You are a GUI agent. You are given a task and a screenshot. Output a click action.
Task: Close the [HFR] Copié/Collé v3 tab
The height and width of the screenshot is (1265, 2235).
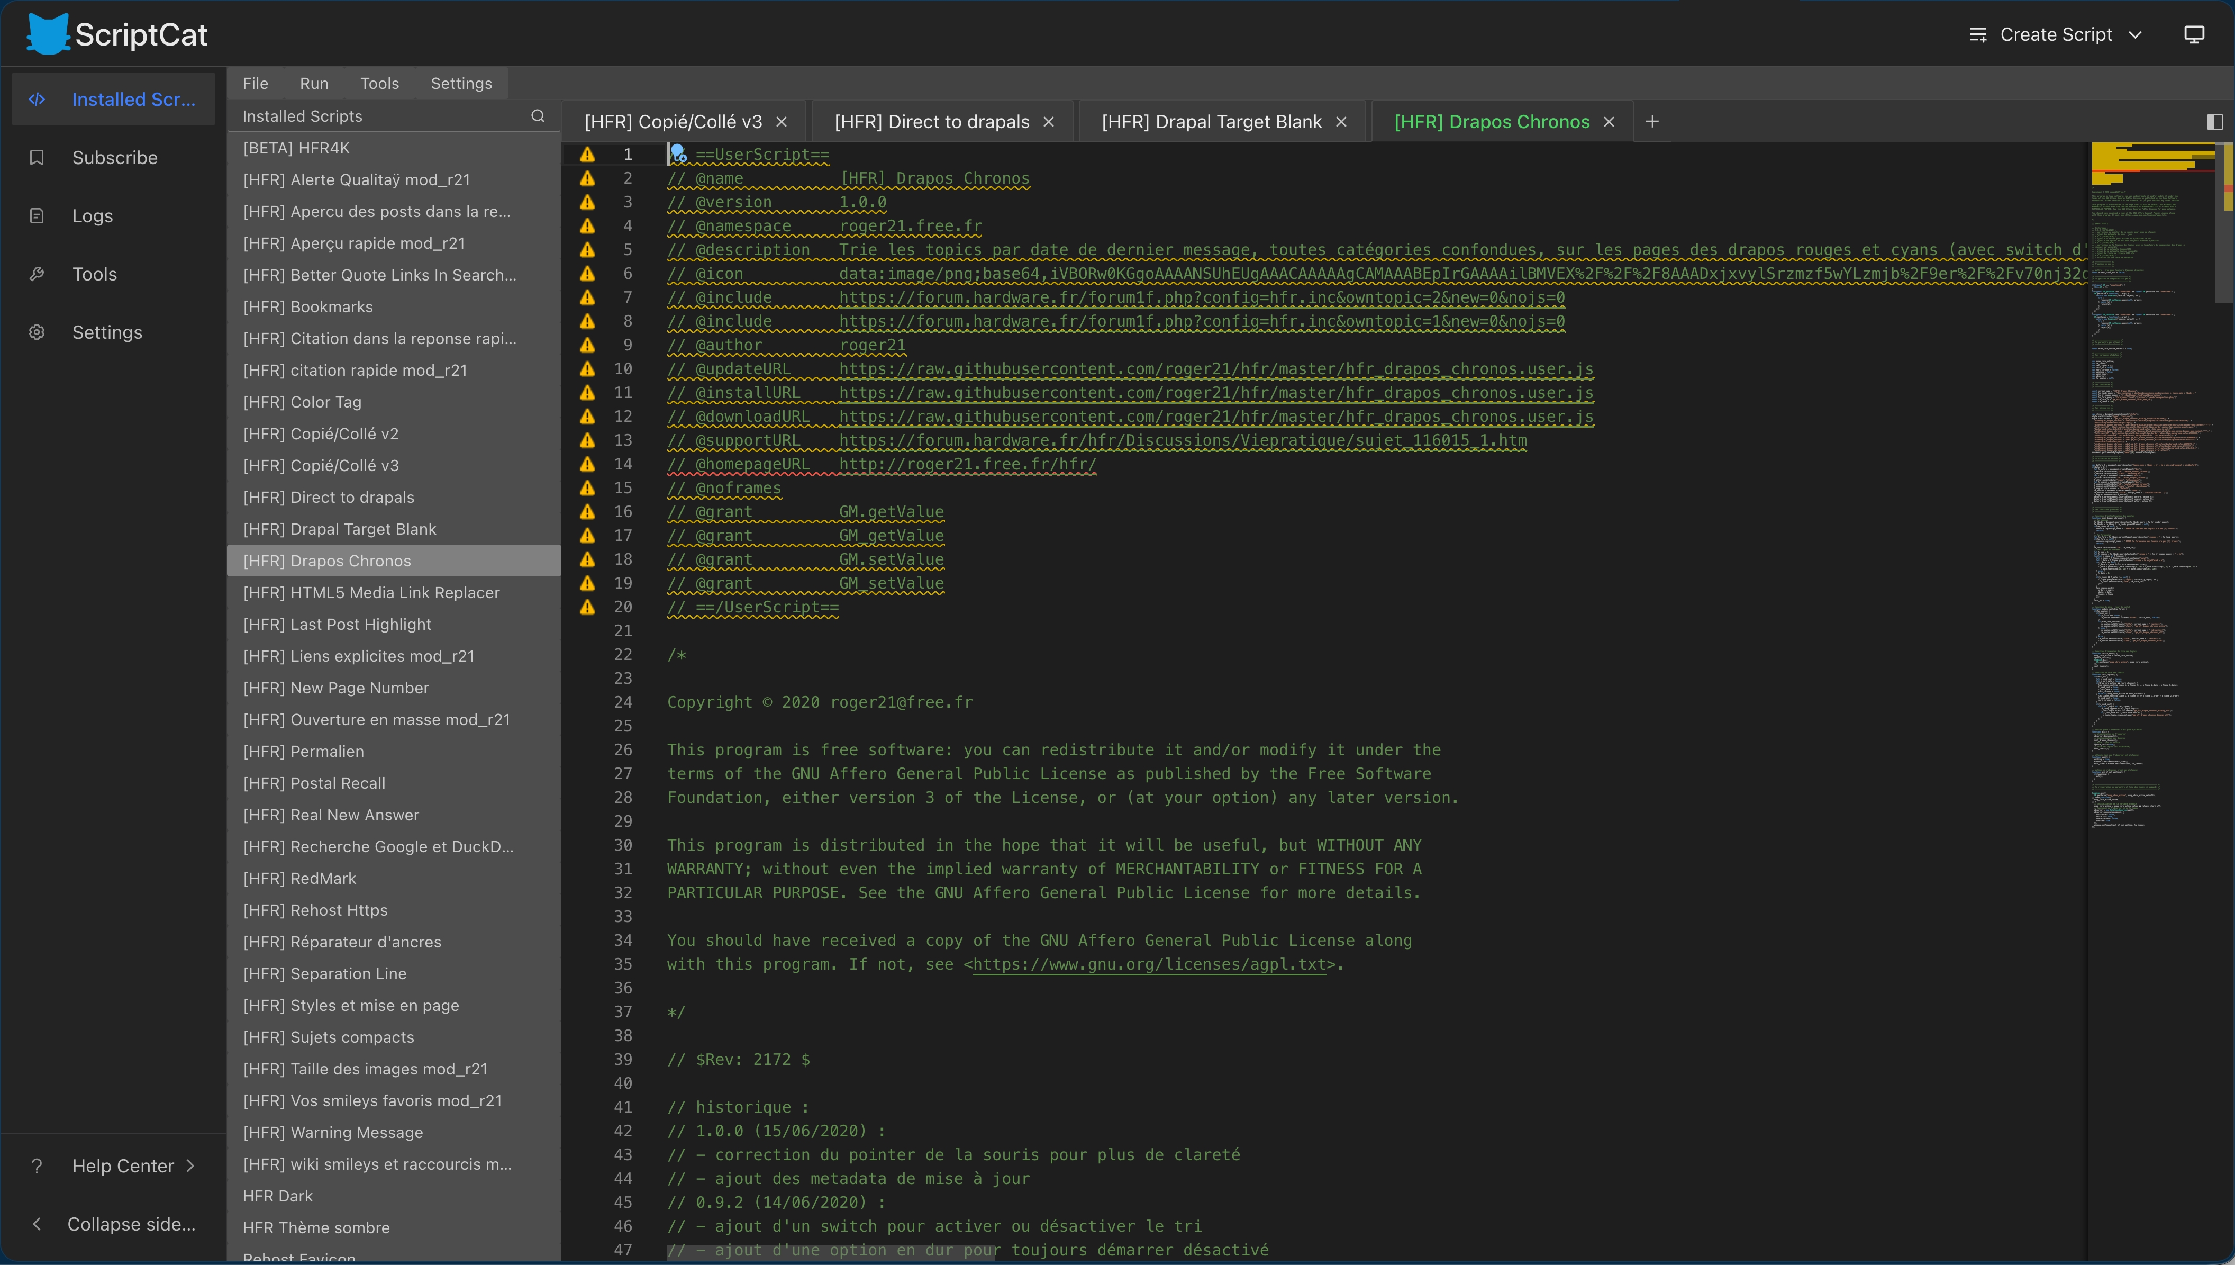point(782,122)
